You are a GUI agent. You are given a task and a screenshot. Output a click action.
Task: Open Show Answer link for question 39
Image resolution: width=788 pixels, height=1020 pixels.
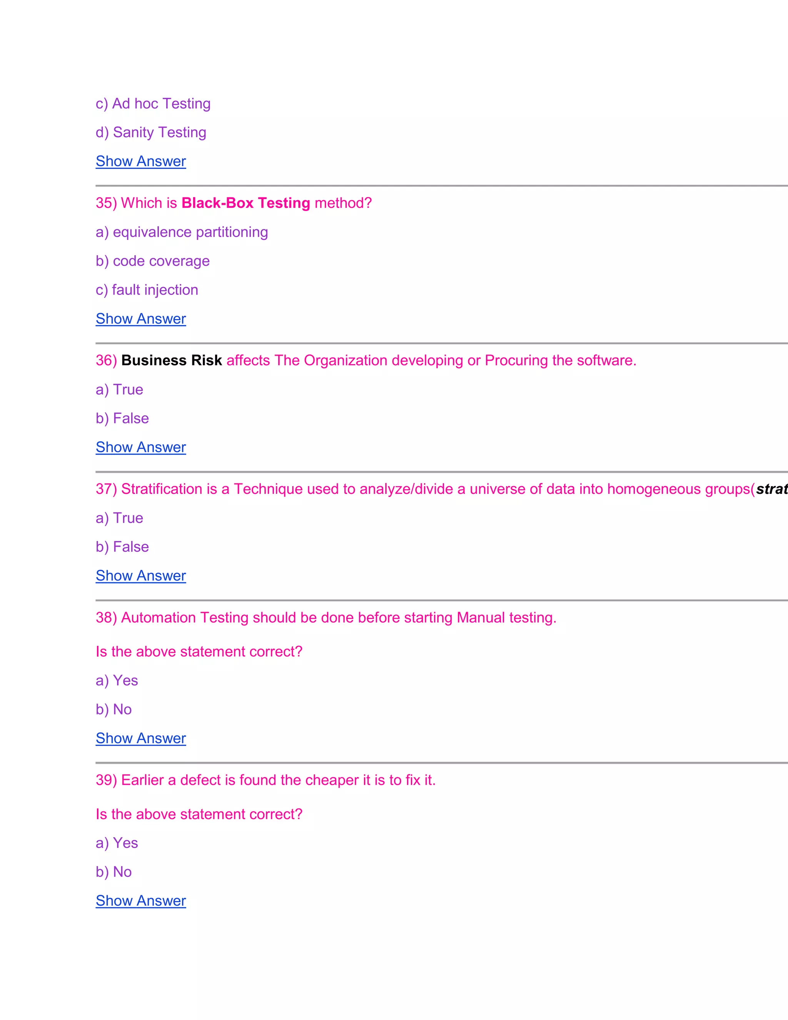[140, 900]
